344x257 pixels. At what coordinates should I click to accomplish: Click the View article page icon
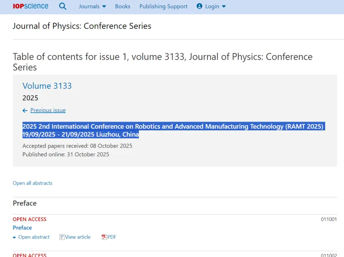tap(62, 237)
